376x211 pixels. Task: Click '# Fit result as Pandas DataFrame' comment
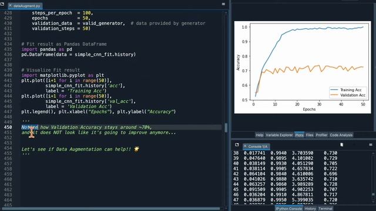[x=64, y=44]
